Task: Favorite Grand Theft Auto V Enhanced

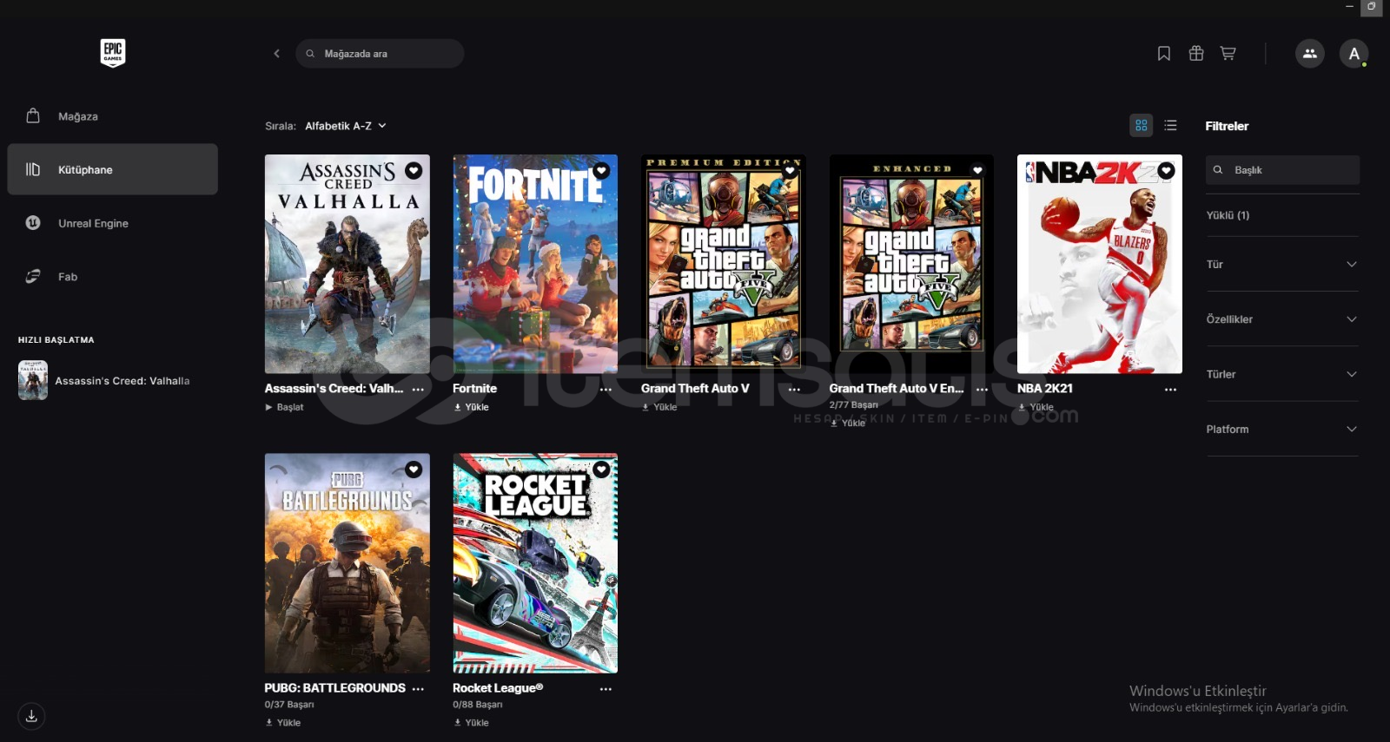Action: tap(977, 171)
